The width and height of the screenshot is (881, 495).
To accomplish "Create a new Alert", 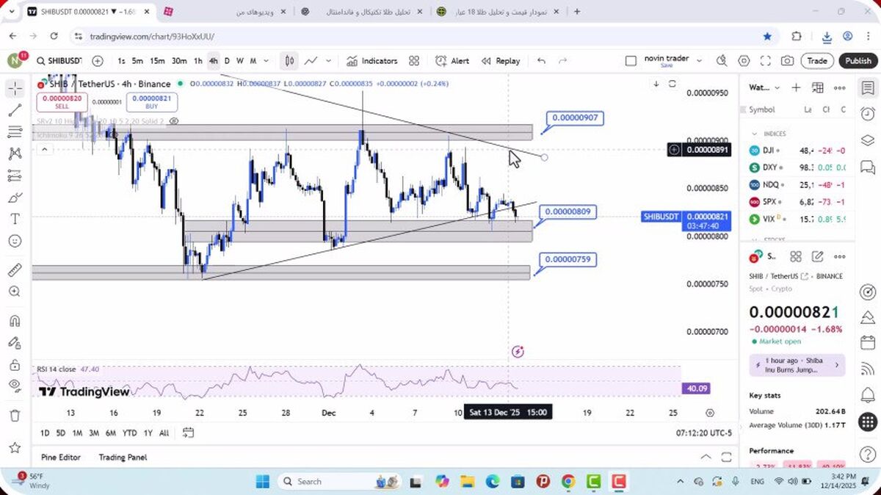I will (x=452, y=61).
